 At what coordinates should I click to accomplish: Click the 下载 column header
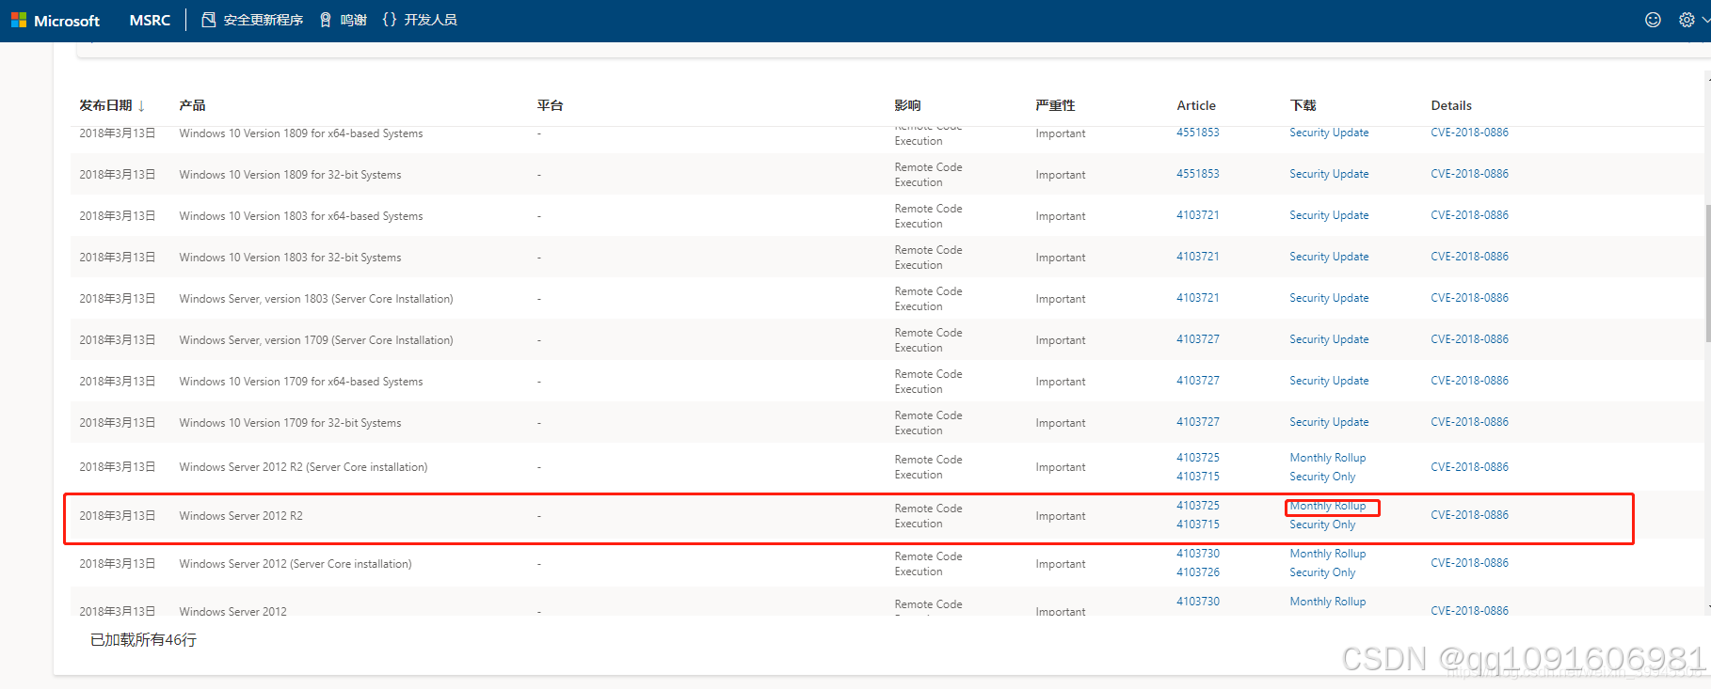pyautogui.click(x=1303, y=105)
